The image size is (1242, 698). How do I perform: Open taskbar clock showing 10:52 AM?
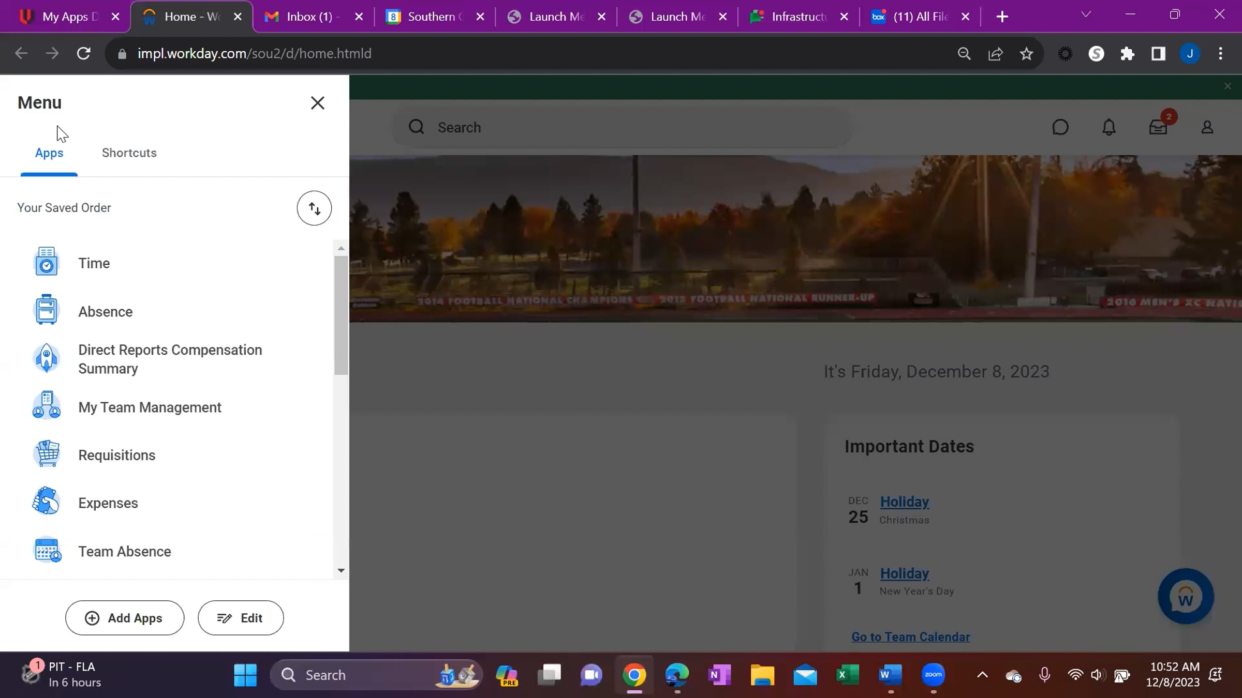[x=1173, y=674]
